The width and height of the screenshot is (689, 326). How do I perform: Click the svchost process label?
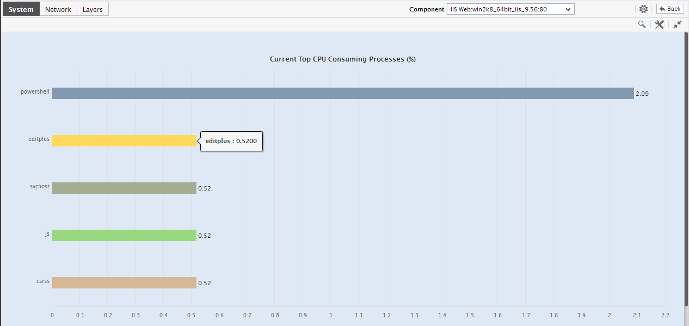click(x=40, y=186)
